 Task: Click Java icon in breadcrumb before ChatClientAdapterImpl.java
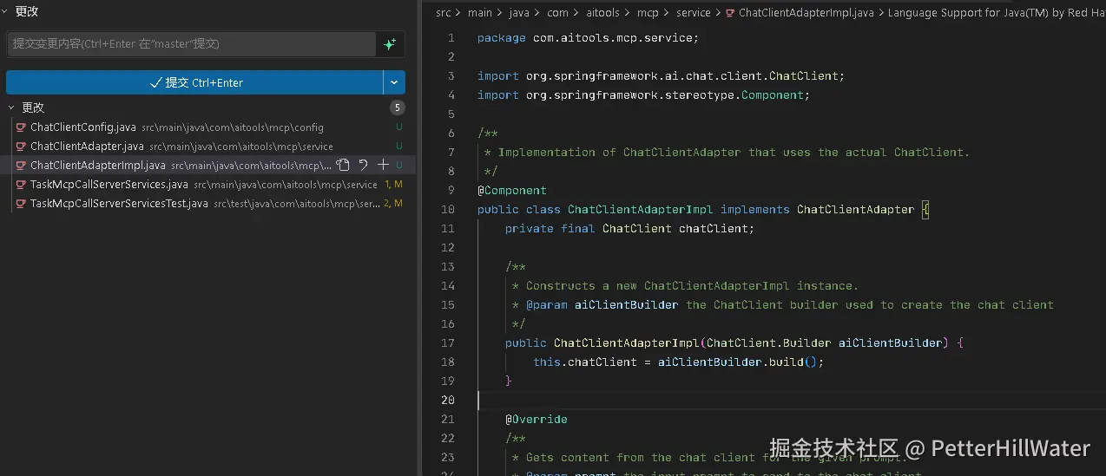[730, 13]
